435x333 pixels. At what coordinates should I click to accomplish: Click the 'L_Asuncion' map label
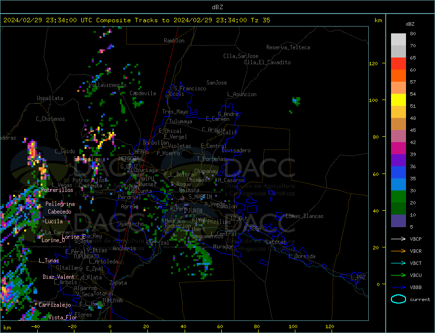(x=242, y=94)
